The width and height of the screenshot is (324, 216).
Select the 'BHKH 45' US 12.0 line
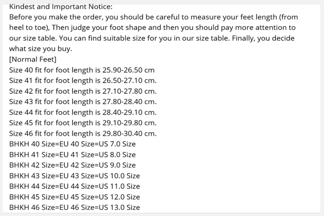click(x=74, y=197)
